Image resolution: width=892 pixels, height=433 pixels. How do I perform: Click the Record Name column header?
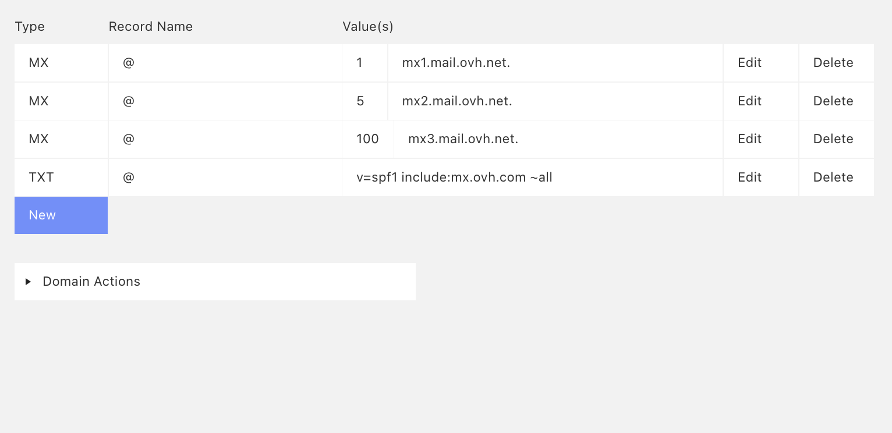150,27
